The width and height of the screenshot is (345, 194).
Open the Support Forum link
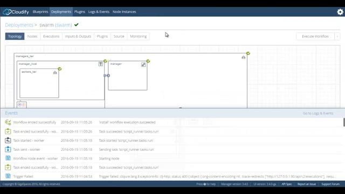tap(330, 184)
